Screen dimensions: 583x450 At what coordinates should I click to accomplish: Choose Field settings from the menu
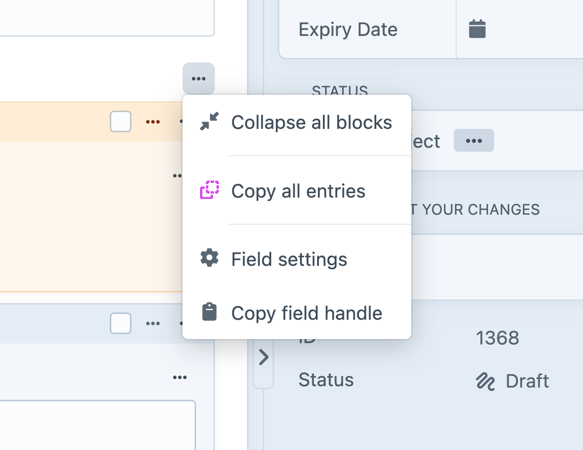tap(289, 260)
